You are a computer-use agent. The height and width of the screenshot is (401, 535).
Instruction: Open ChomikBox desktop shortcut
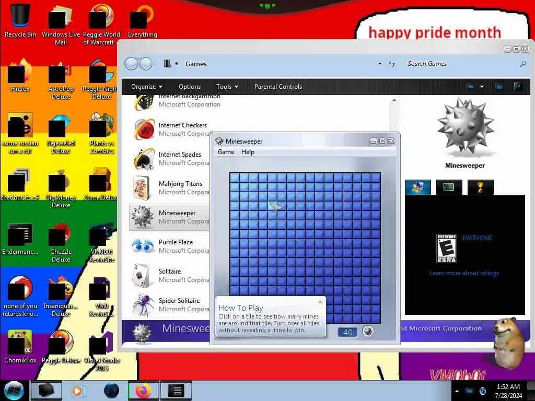(x=20, y=347)
